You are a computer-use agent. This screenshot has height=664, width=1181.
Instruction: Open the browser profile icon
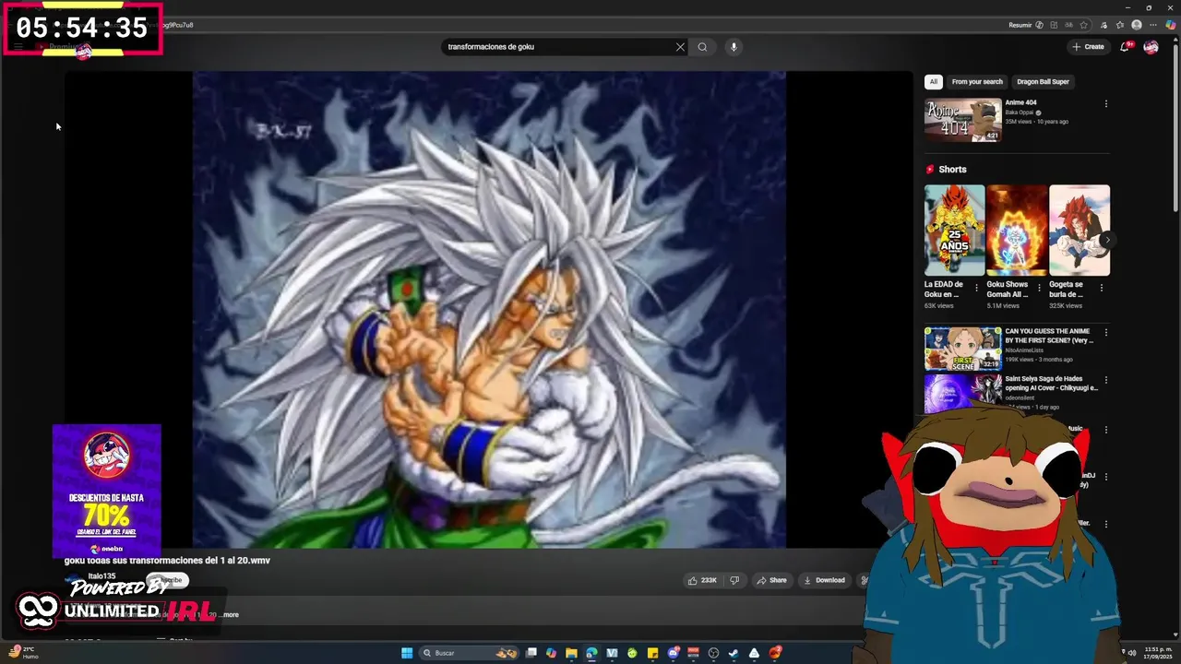pos(1137,25)
